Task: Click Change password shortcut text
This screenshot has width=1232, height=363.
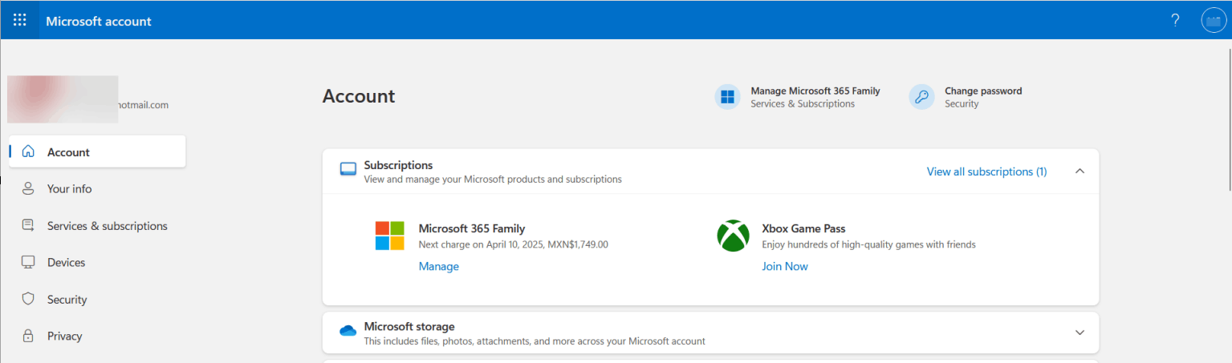Action: (983, 91)
